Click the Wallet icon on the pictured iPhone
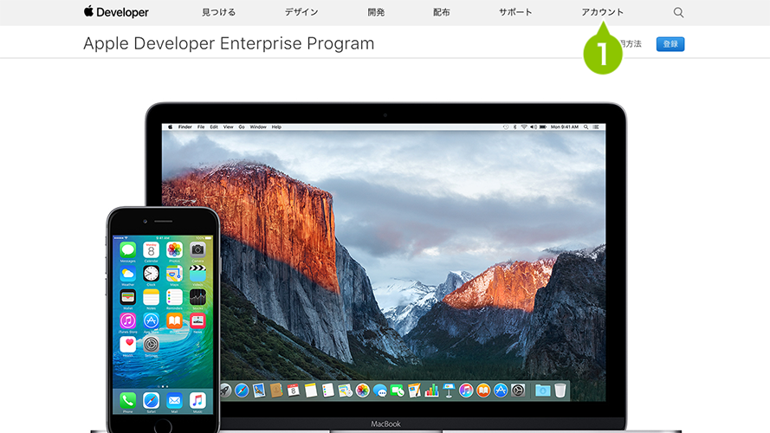This screenshot has width=770, height=433. (x=127, y=297)
